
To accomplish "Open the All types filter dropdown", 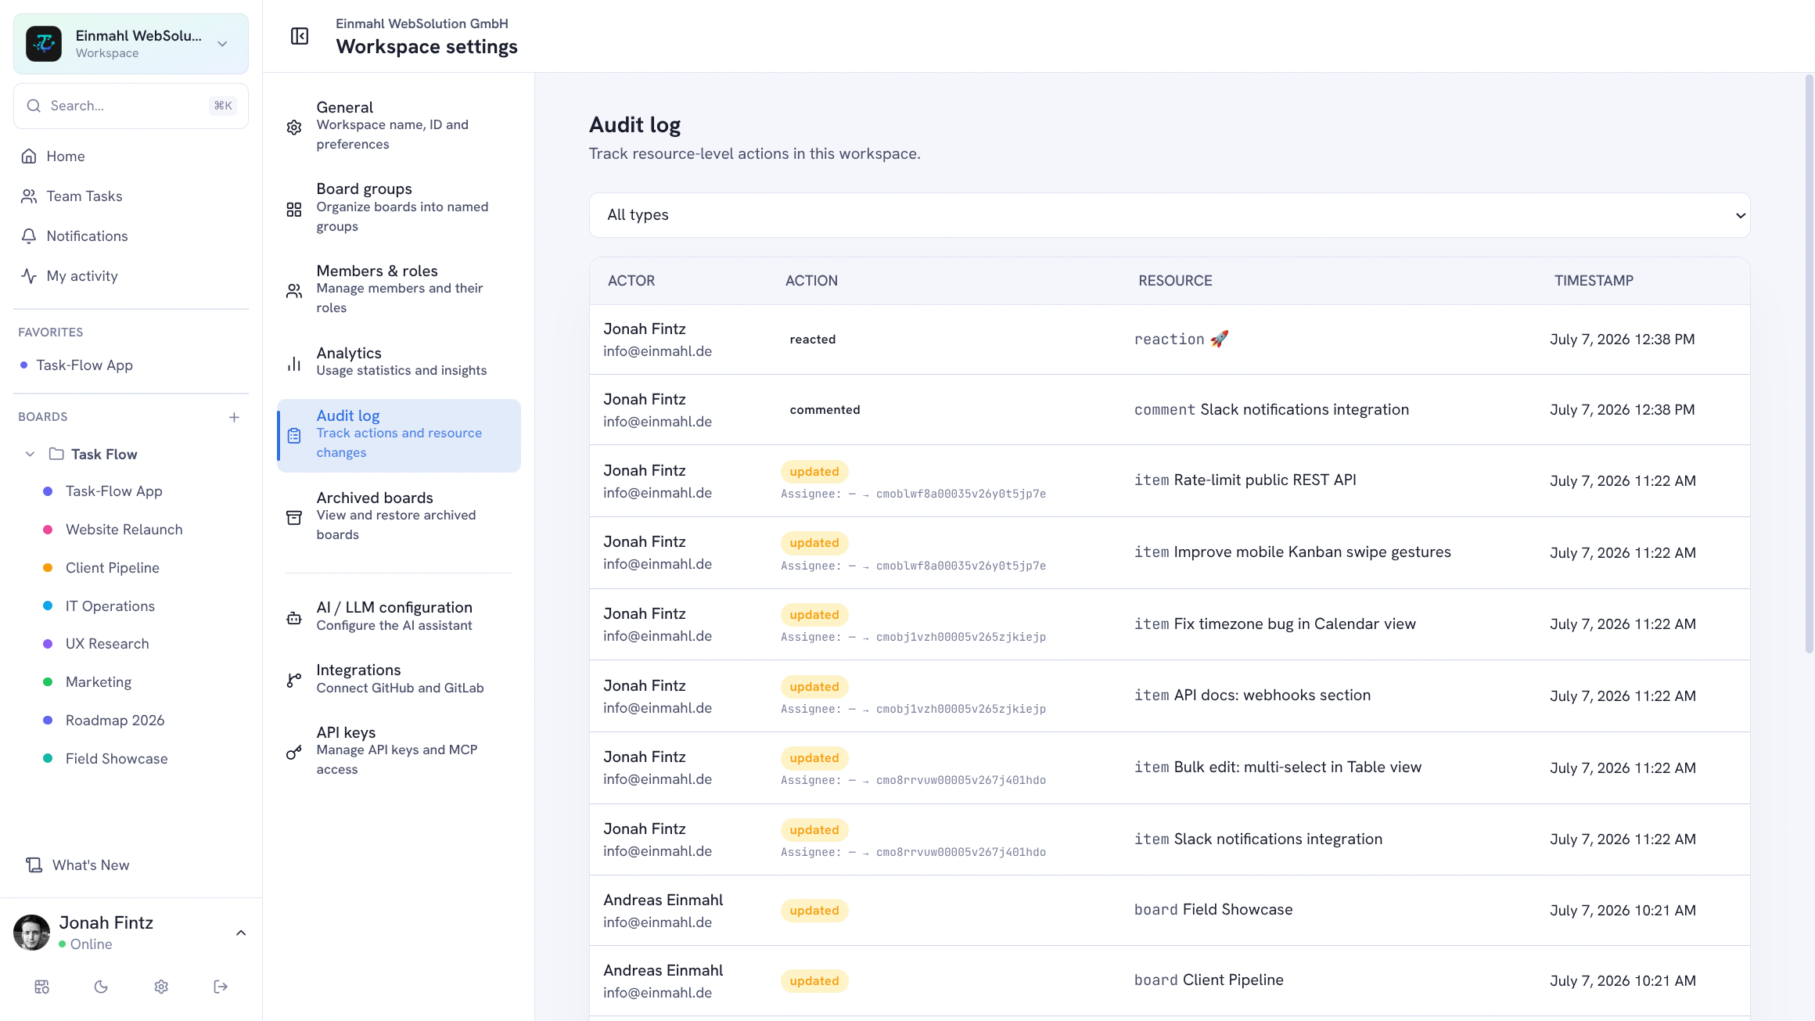I will tap(1170, 215).
